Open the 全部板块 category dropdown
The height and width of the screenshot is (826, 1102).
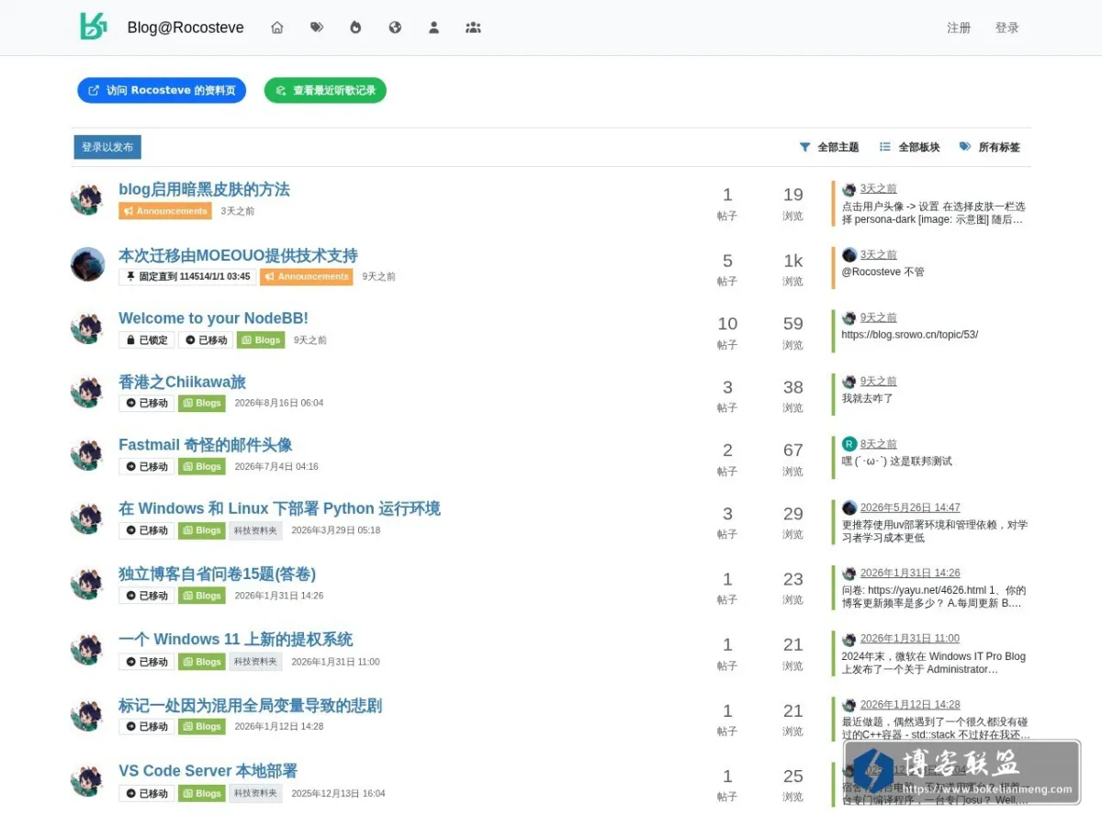910,147
